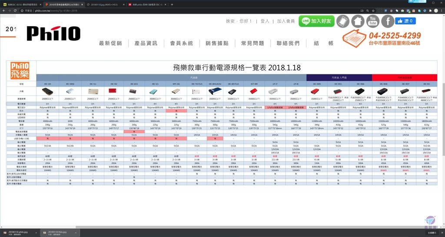Screen dimensions: 445x237
Task: Bookmark this page with star icon
Action: point(373,10)
